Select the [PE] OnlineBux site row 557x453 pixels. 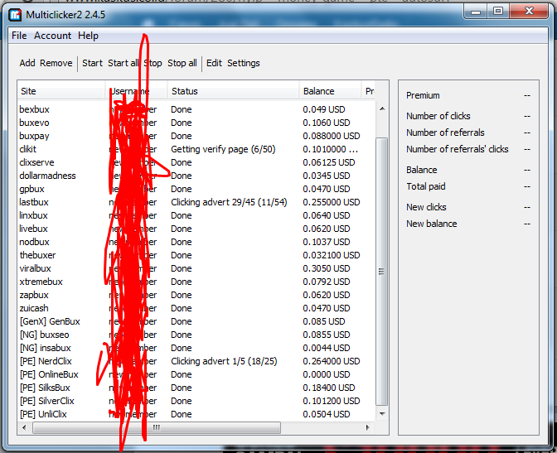(x=196, y=374)
